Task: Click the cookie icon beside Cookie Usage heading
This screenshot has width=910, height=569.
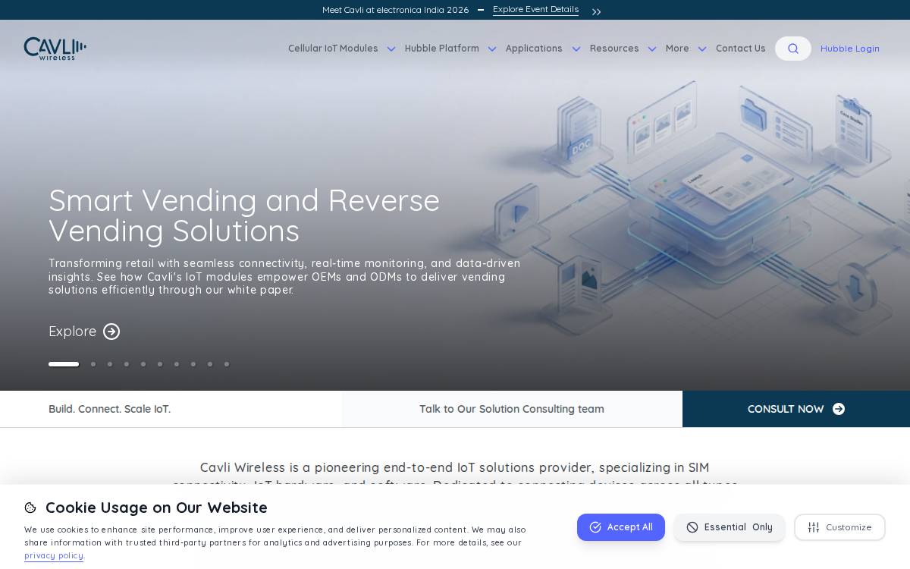Action: (30, 508)
